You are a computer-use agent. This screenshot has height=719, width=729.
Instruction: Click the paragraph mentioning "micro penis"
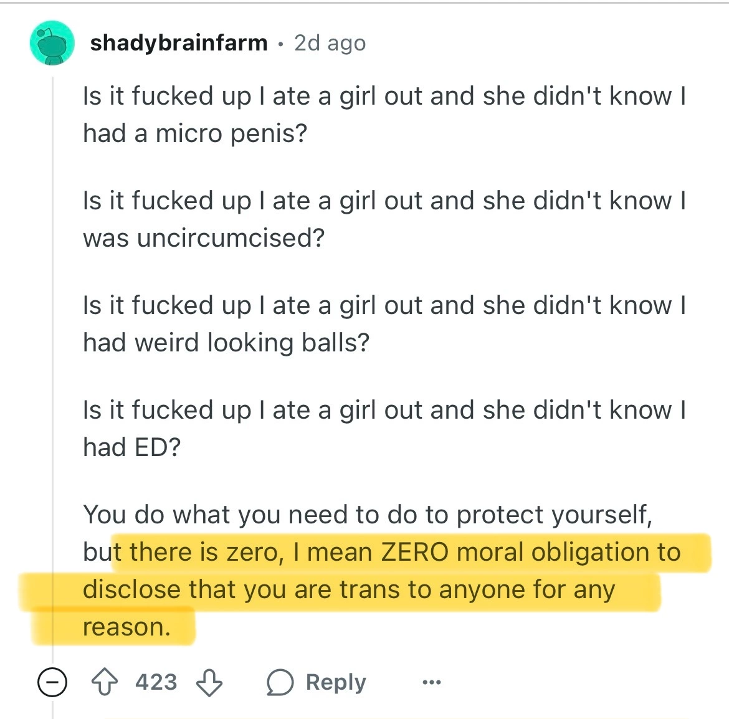pos(384,115)
